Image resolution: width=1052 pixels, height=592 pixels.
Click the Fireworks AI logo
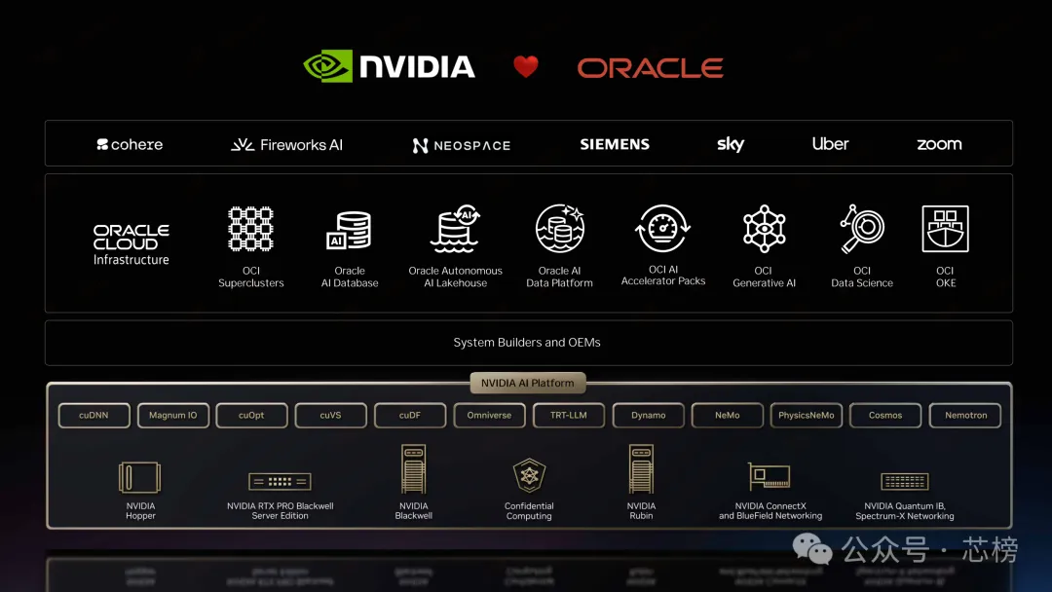coord(286,145)
